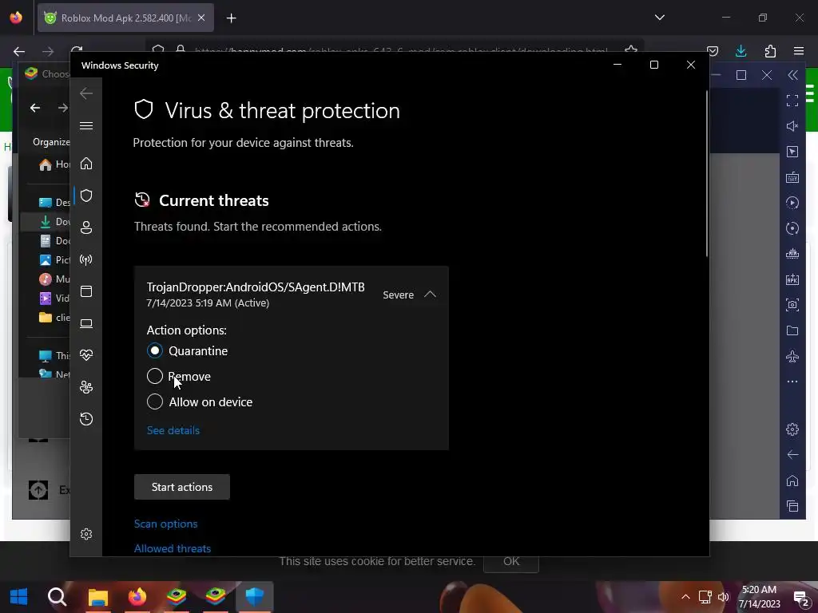Image resolution: width=818 pixels, height=613 pixels.
Task: Open BlueStacks more options ellipsis
Action: pyautogui.click(x=792, y=382)
